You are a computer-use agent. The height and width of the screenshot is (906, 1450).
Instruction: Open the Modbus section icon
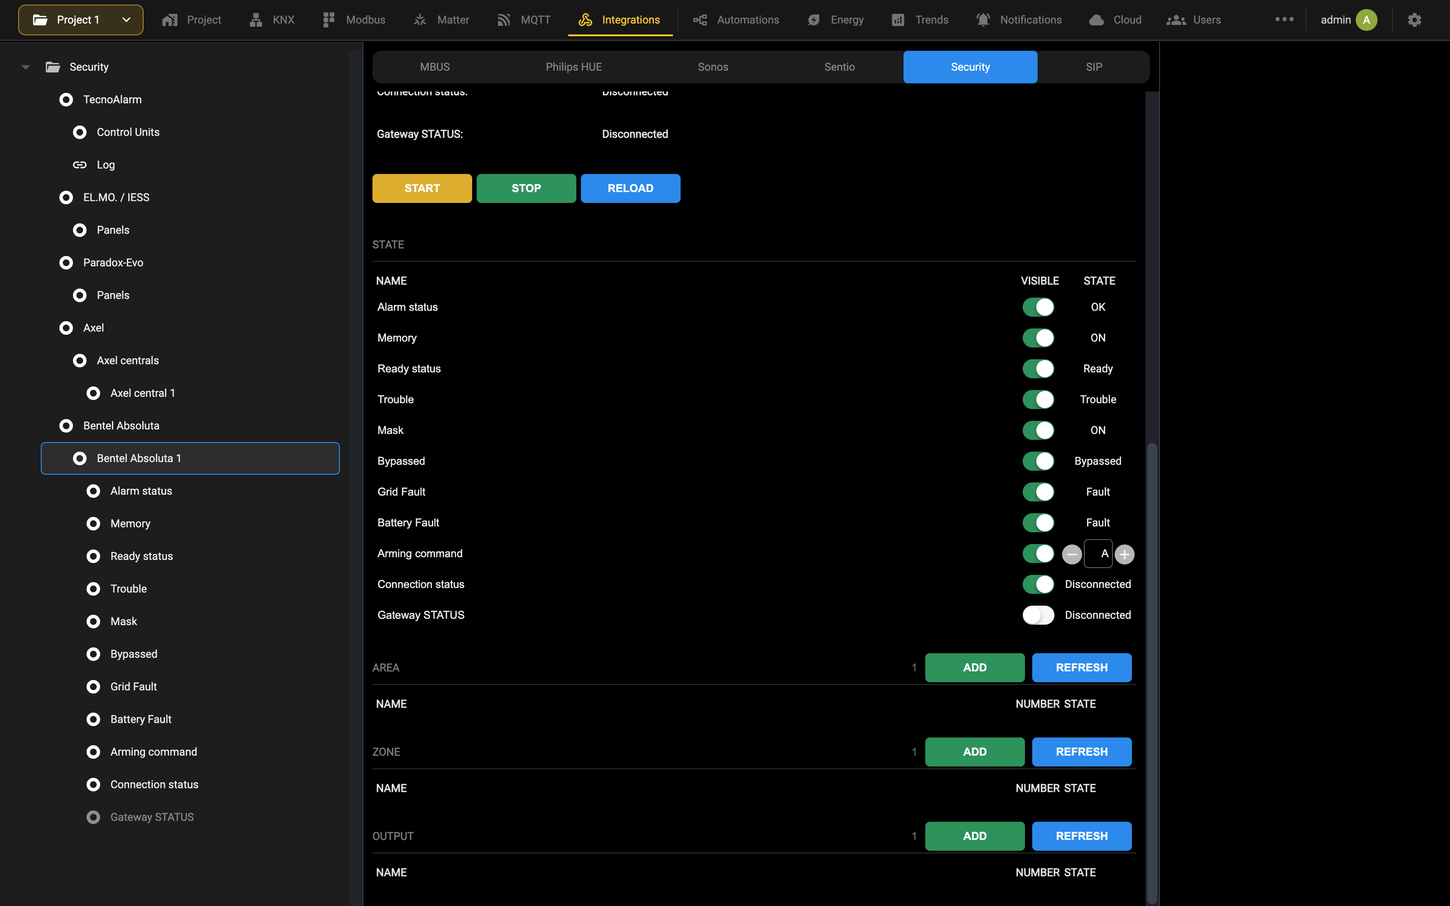[x=329, y=20]
